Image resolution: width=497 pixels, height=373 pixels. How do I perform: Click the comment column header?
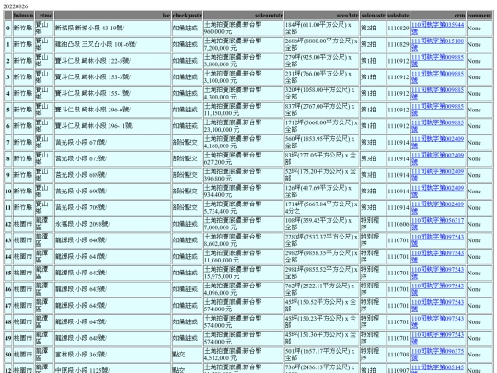coord(480,16)
